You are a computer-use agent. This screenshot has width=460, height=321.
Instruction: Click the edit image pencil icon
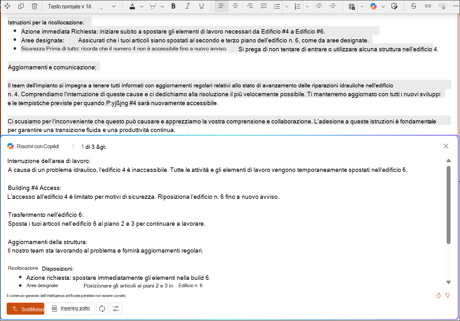pyautogui.click(x=394, y=6)
